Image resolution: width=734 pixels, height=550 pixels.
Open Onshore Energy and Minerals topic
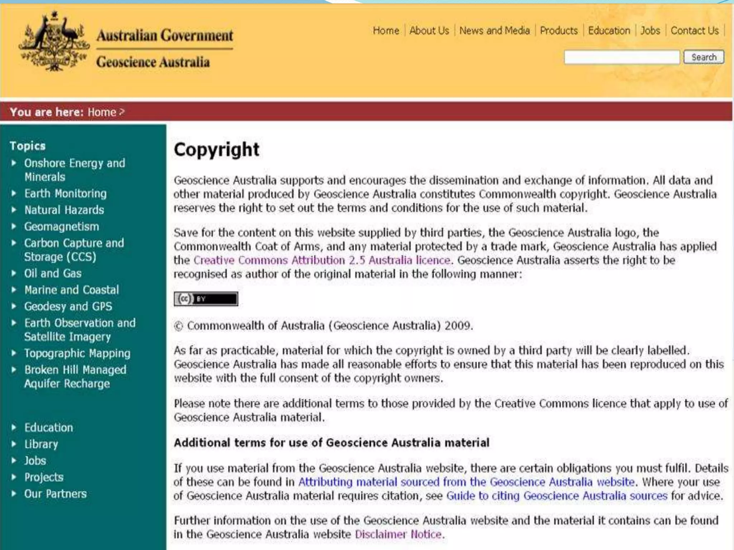point(75,170)
